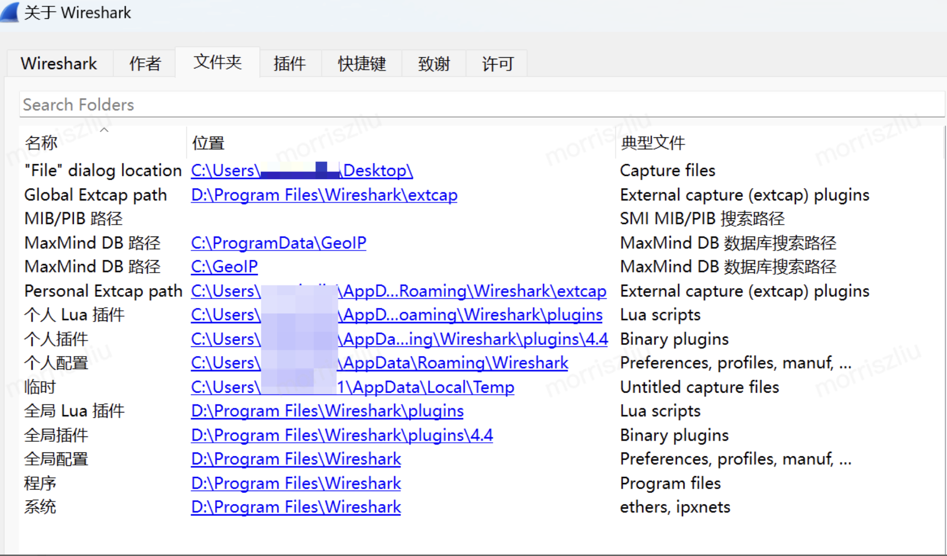This screenshot has width=947, height=556.
Task: Open the C:\ProgramData\GeoIP path link
Action: (x=278, y=243)
